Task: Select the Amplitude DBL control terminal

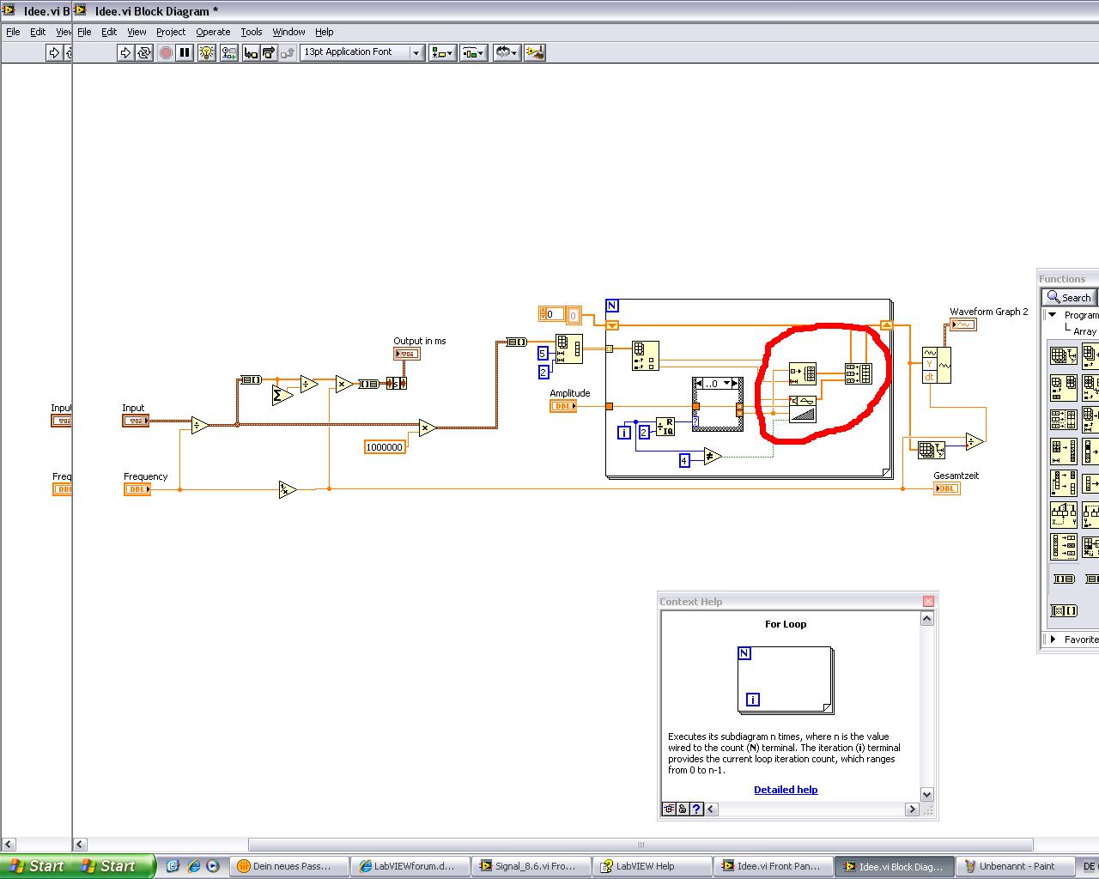Action: click(x=563, y=406)
